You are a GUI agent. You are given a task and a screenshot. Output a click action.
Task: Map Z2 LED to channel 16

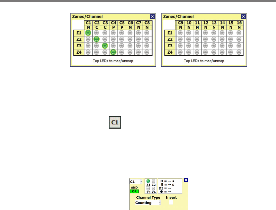click(239, 39)
